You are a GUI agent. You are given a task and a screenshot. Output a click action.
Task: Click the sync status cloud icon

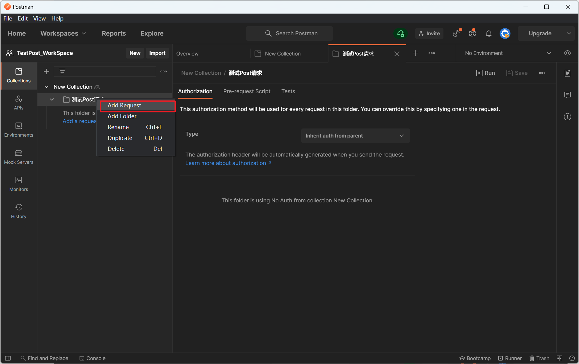(401, 33)
